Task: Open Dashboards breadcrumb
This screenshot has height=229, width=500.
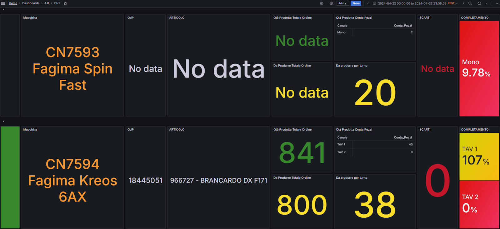Action: click(x=31, y=3)
